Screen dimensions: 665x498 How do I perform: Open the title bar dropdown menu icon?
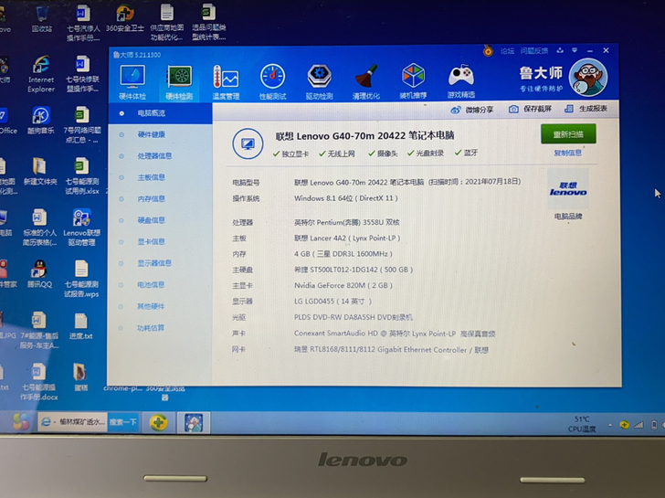tap(575, 50)
